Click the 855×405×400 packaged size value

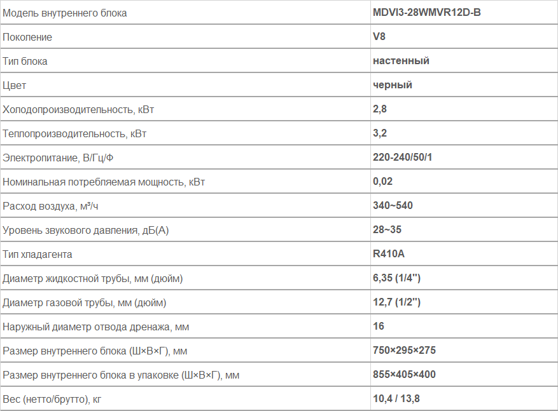[404, 375]
